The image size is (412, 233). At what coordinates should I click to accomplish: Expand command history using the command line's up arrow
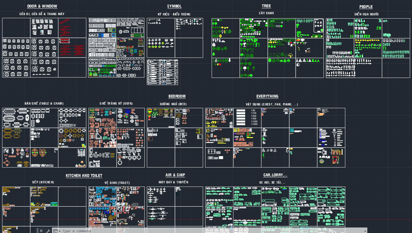click(365, 231)
